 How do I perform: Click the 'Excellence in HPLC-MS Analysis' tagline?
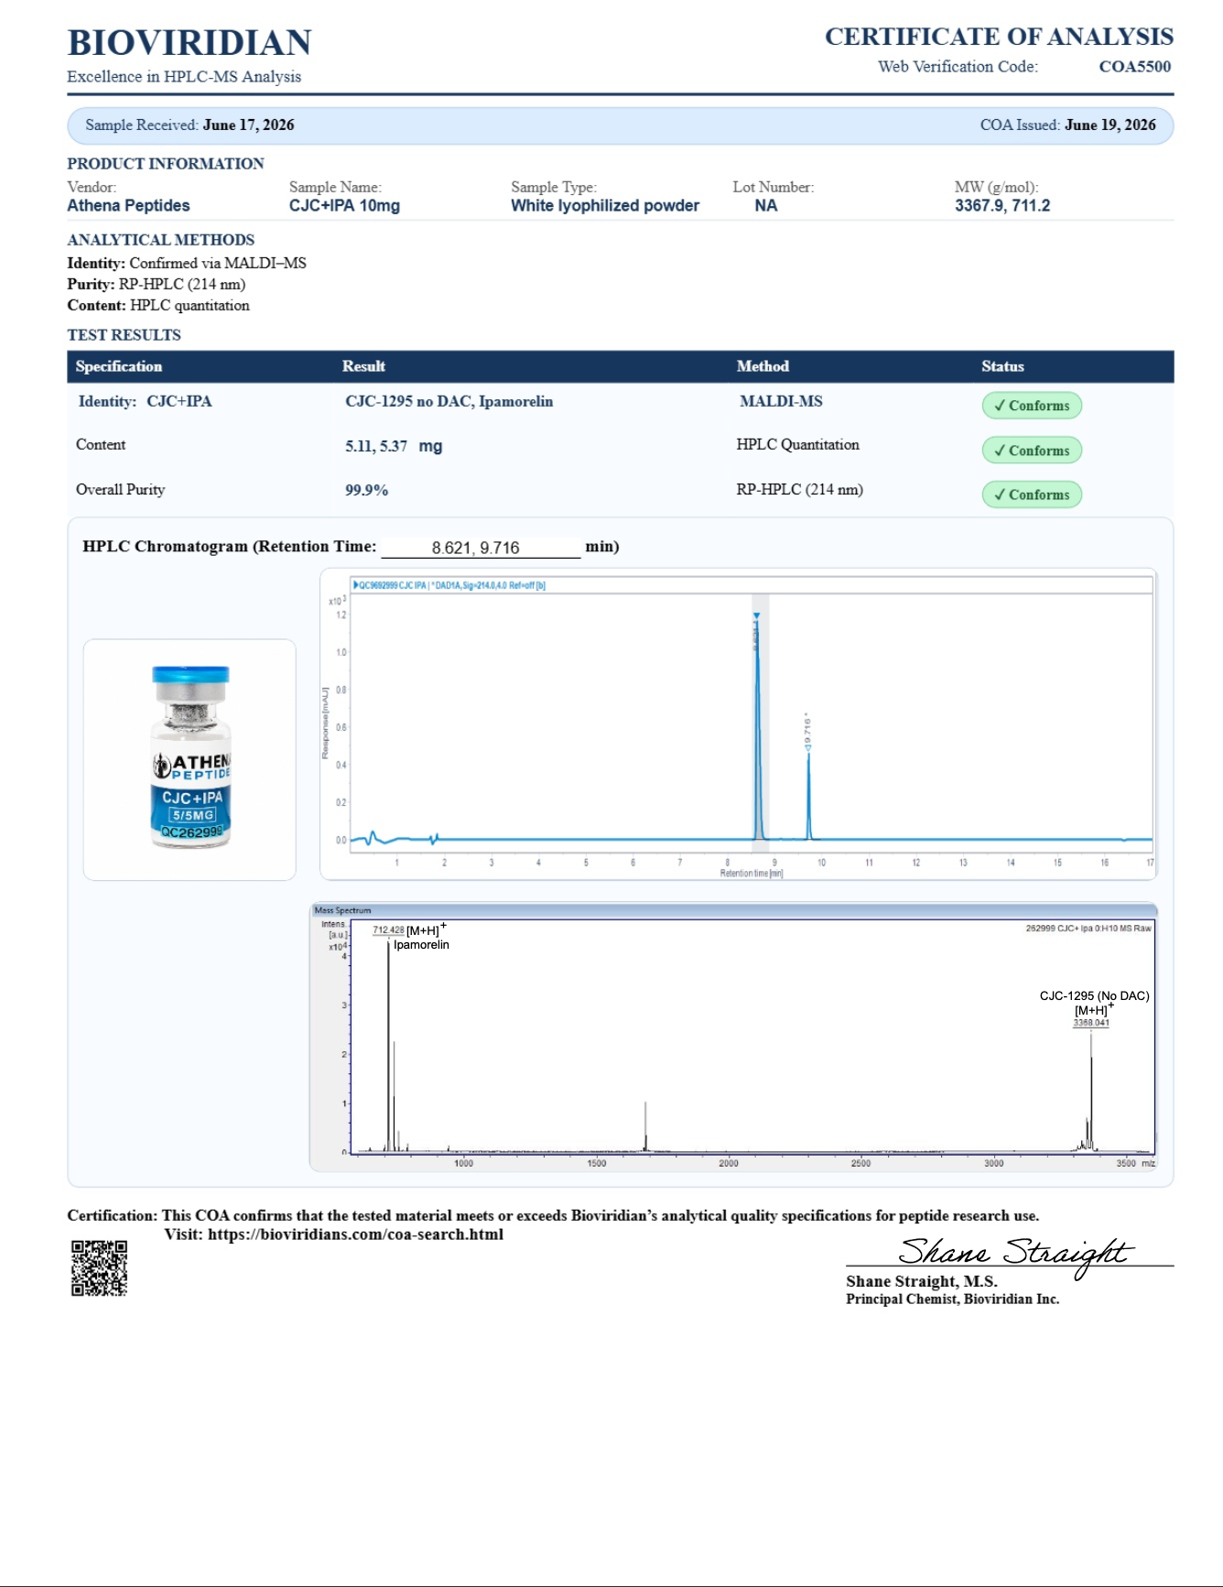click(x=184, y=77)
